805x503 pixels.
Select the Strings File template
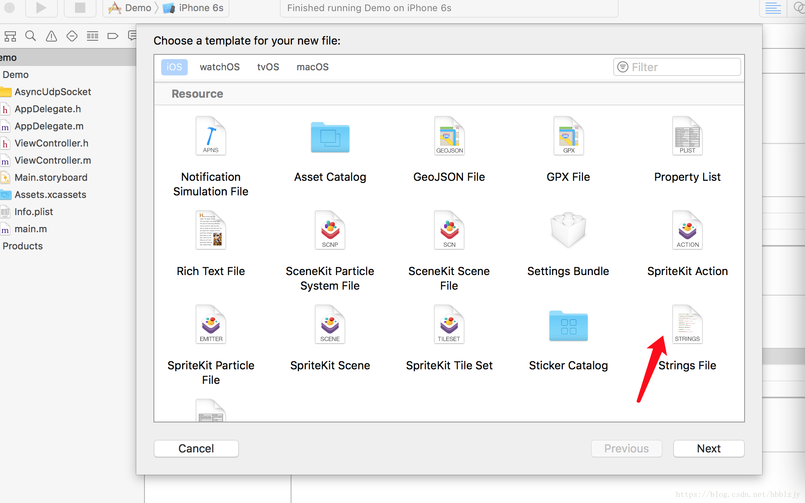[x=687, y=338]
